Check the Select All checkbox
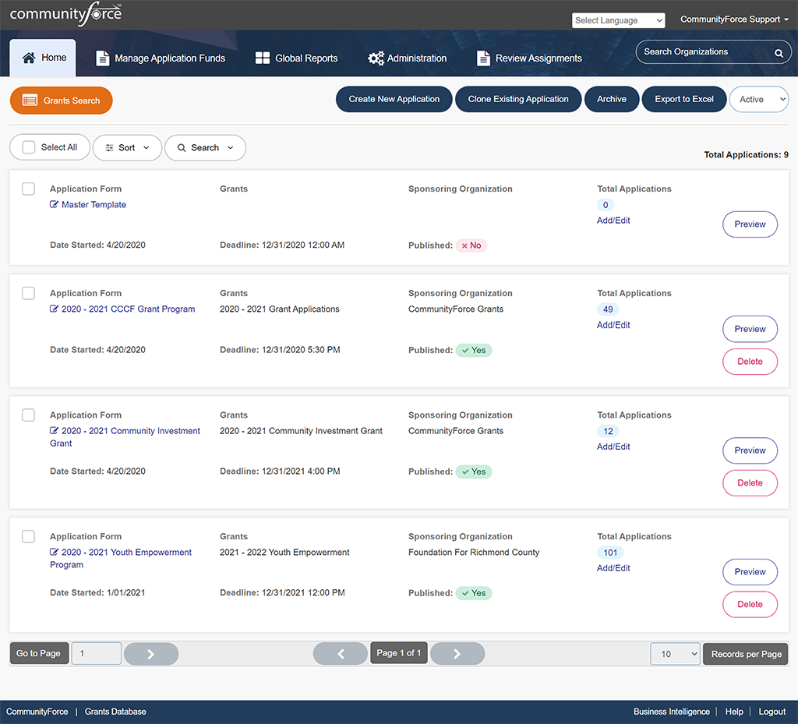 28,147
